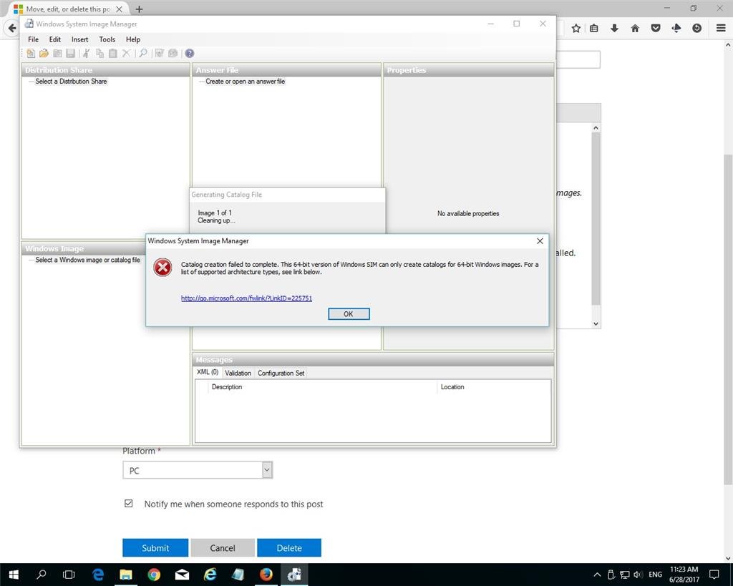This screenshot has height=586, width=733.
Task: Click the taskbar search magnifier icon
Action: [41, 575]
